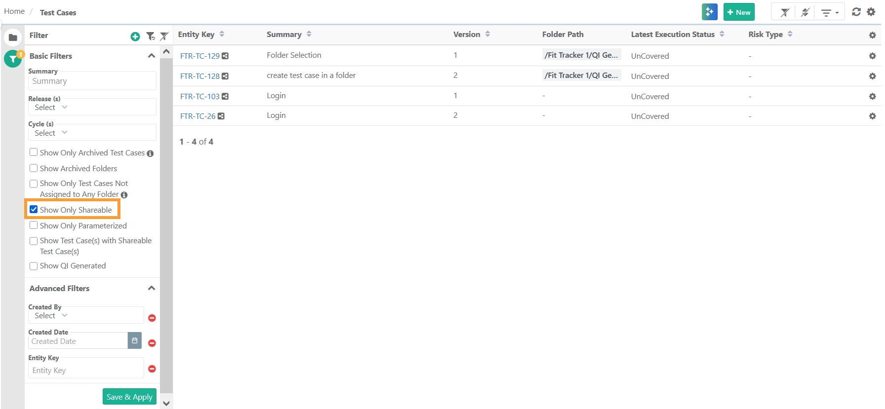Refresh the test cases list

tap(856, 12)
